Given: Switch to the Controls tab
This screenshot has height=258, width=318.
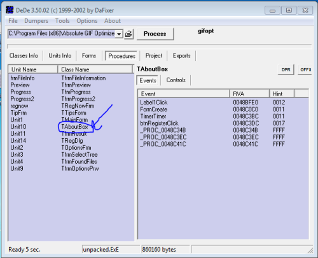Looking at the screenshot, I should (176, 80).
